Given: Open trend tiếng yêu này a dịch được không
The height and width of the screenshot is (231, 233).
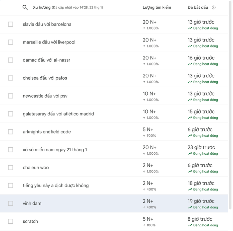Looking at the screenshot, I should pos(56,186).
